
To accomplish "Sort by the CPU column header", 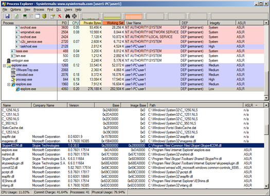I will pos(74,23).
